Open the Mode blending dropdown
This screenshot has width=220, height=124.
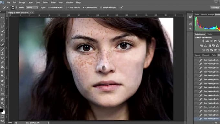(x=32, y=8)
